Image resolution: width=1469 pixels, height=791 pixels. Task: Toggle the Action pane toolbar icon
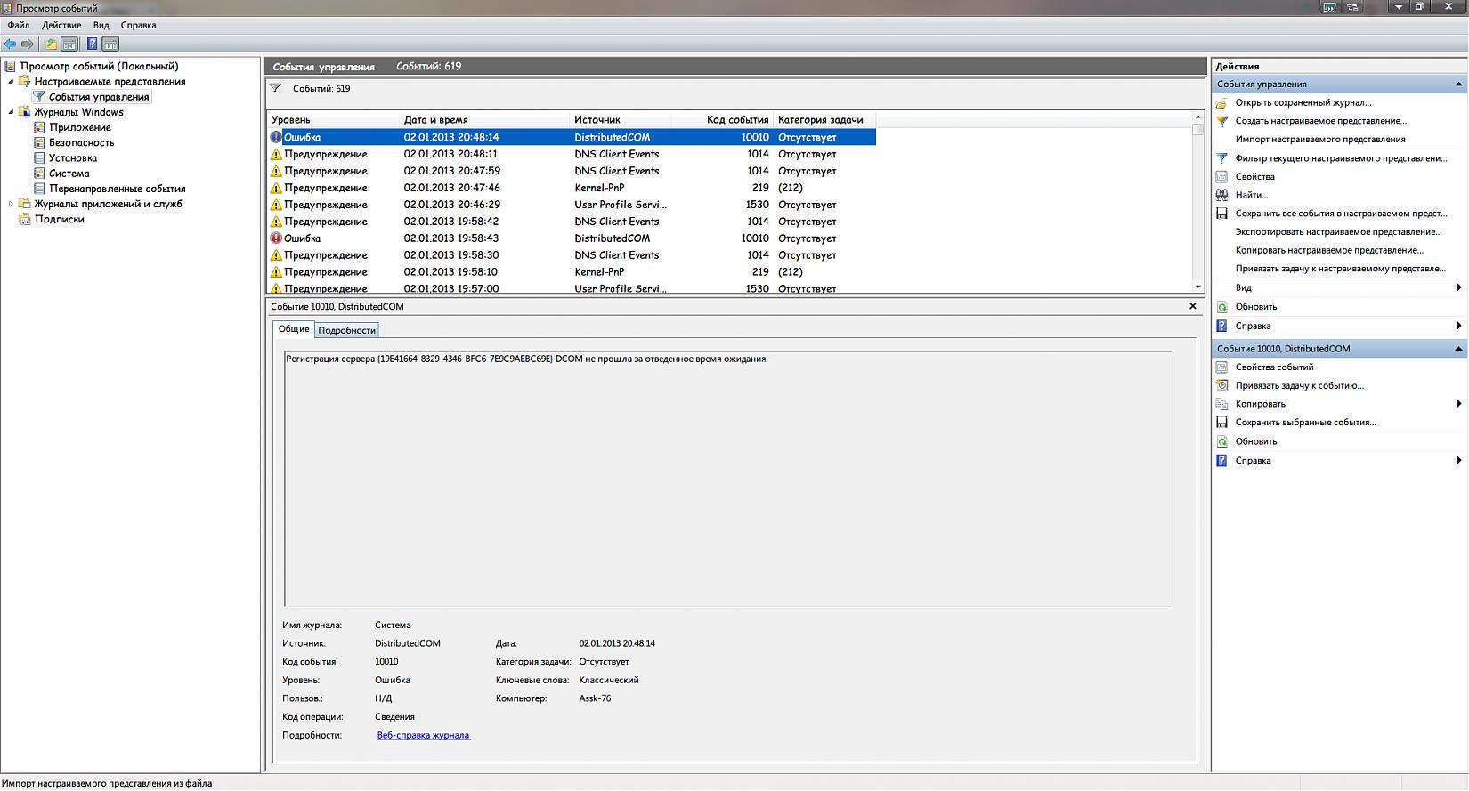[110, 44]
